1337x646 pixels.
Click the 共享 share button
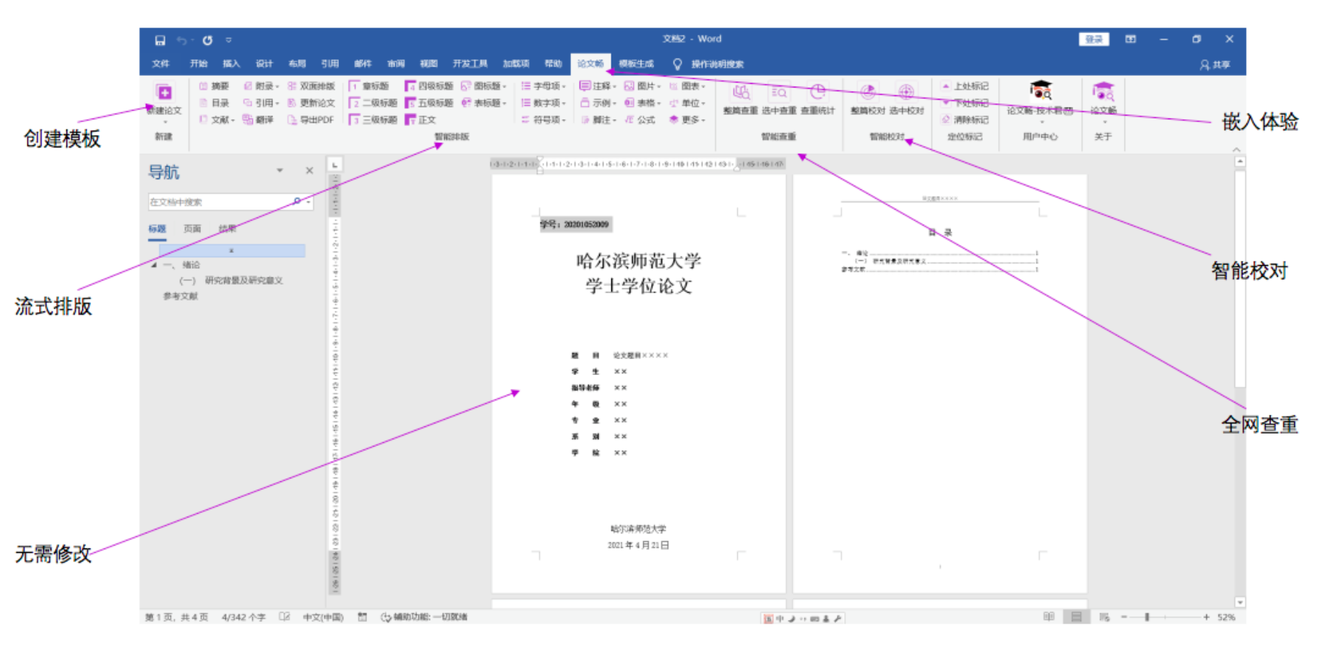pos(1216,64)
